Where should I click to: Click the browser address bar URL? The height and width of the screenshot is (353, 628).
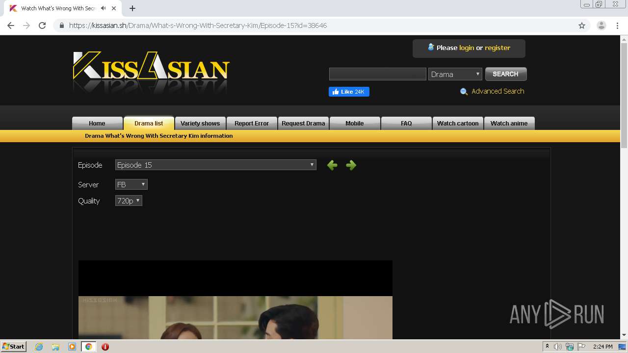[198, 25]
